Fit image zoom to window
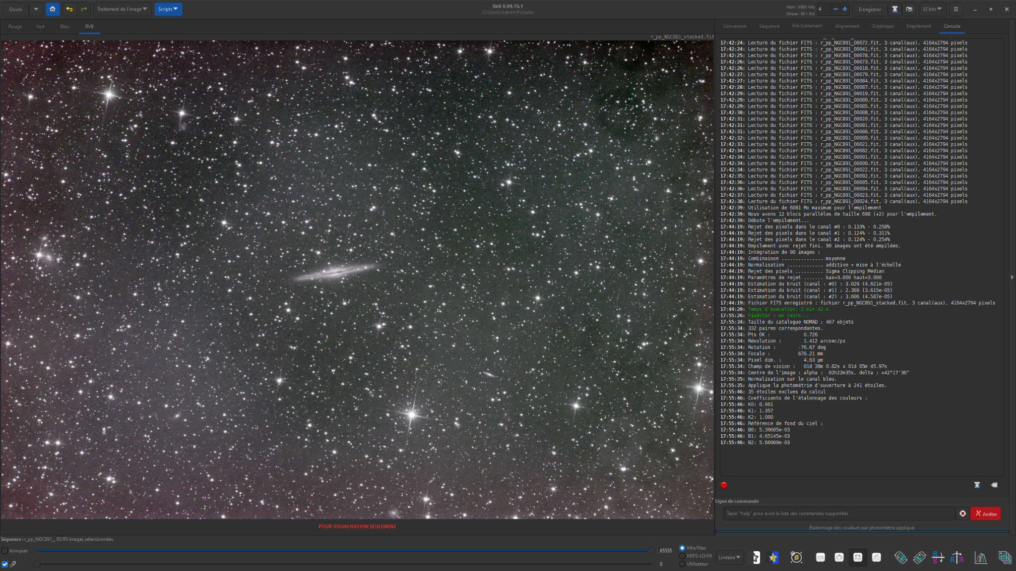Viewport: 1016px width, 571px height. click(858, 558)
